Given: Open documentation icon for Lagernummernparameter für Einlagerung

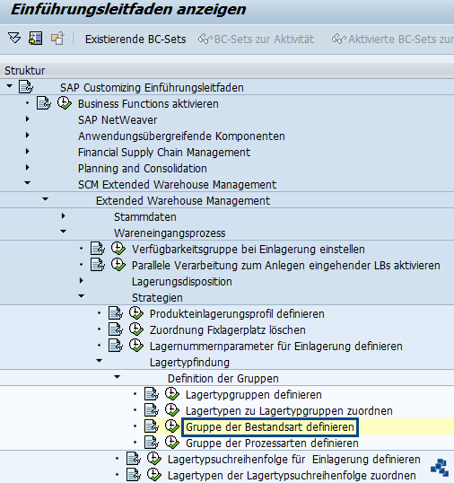Looking at the screenshot, I should point(116,346).
